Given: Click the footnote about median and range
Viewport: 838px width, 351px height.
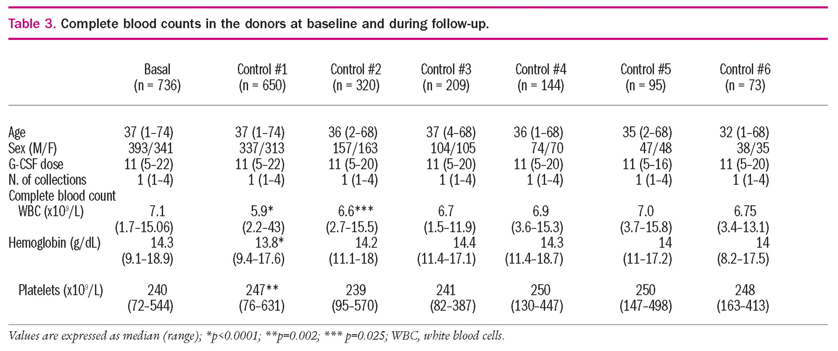Looking at the screenshot, I should [256, 336].
